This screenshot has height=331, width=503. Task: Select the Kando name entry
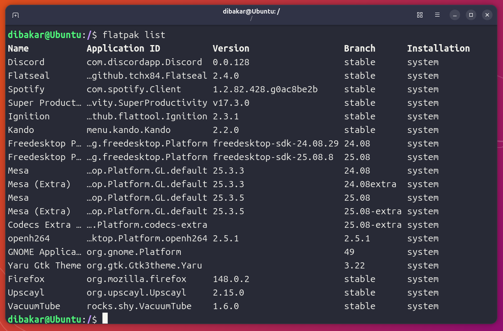[21, 130]
